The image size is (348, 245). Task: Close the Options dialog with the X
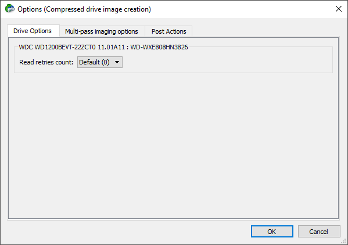pos(339,9)
